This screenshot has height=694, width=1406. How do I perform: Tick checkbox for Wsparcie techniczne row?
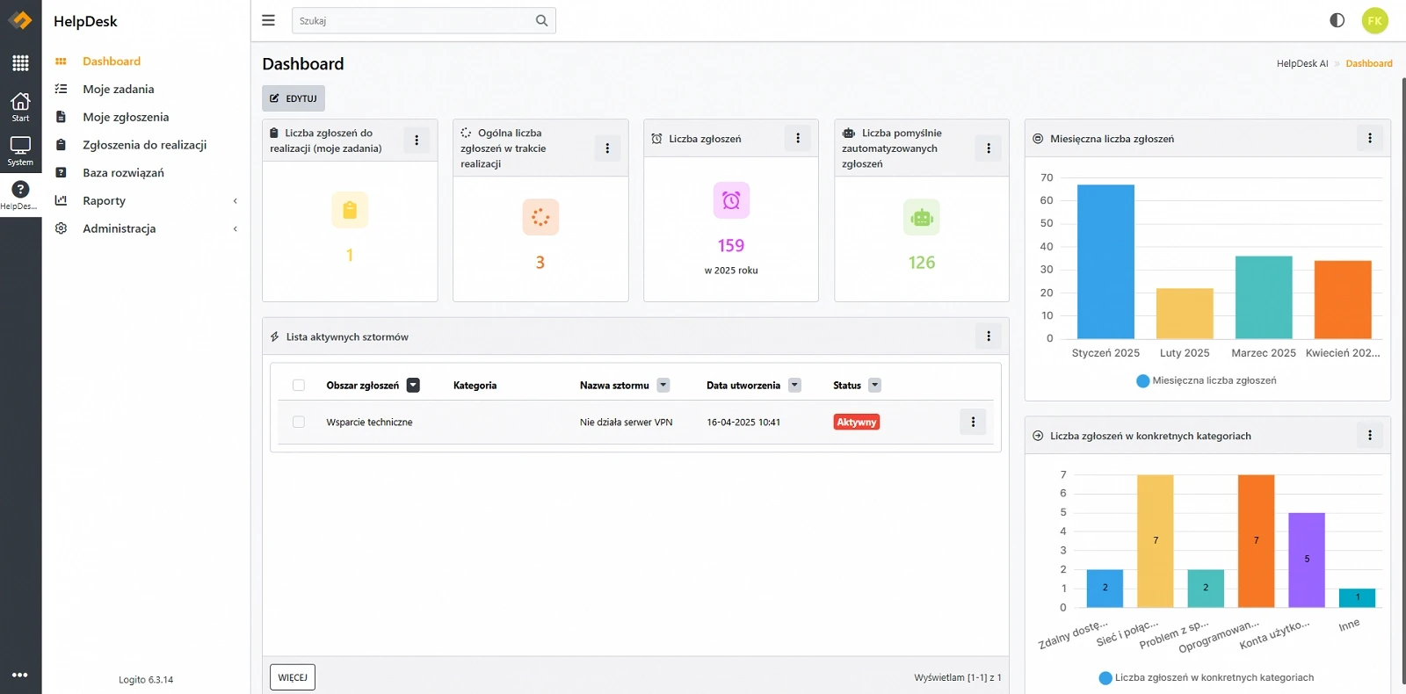(x=299, y=422)
